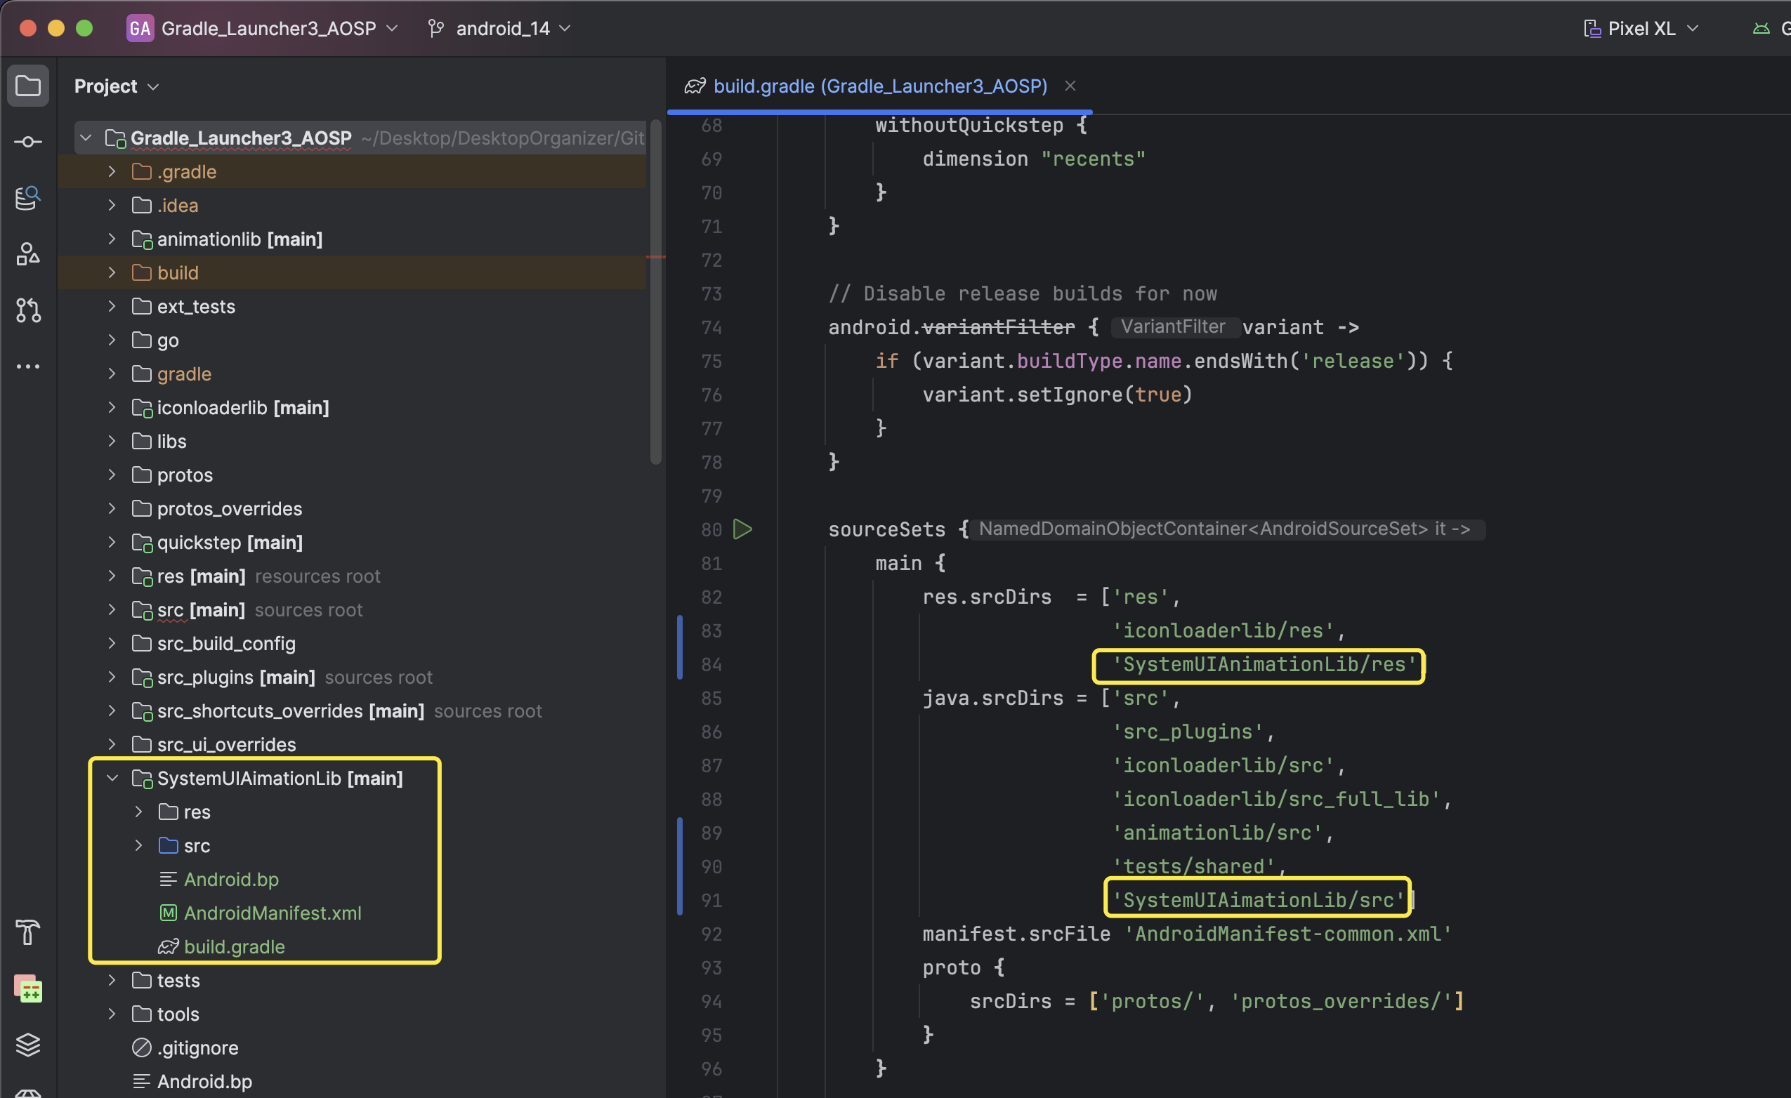Open the layers-shaped tool window icon
Screen dimensions: 1791x1098
click(27, 1044)
